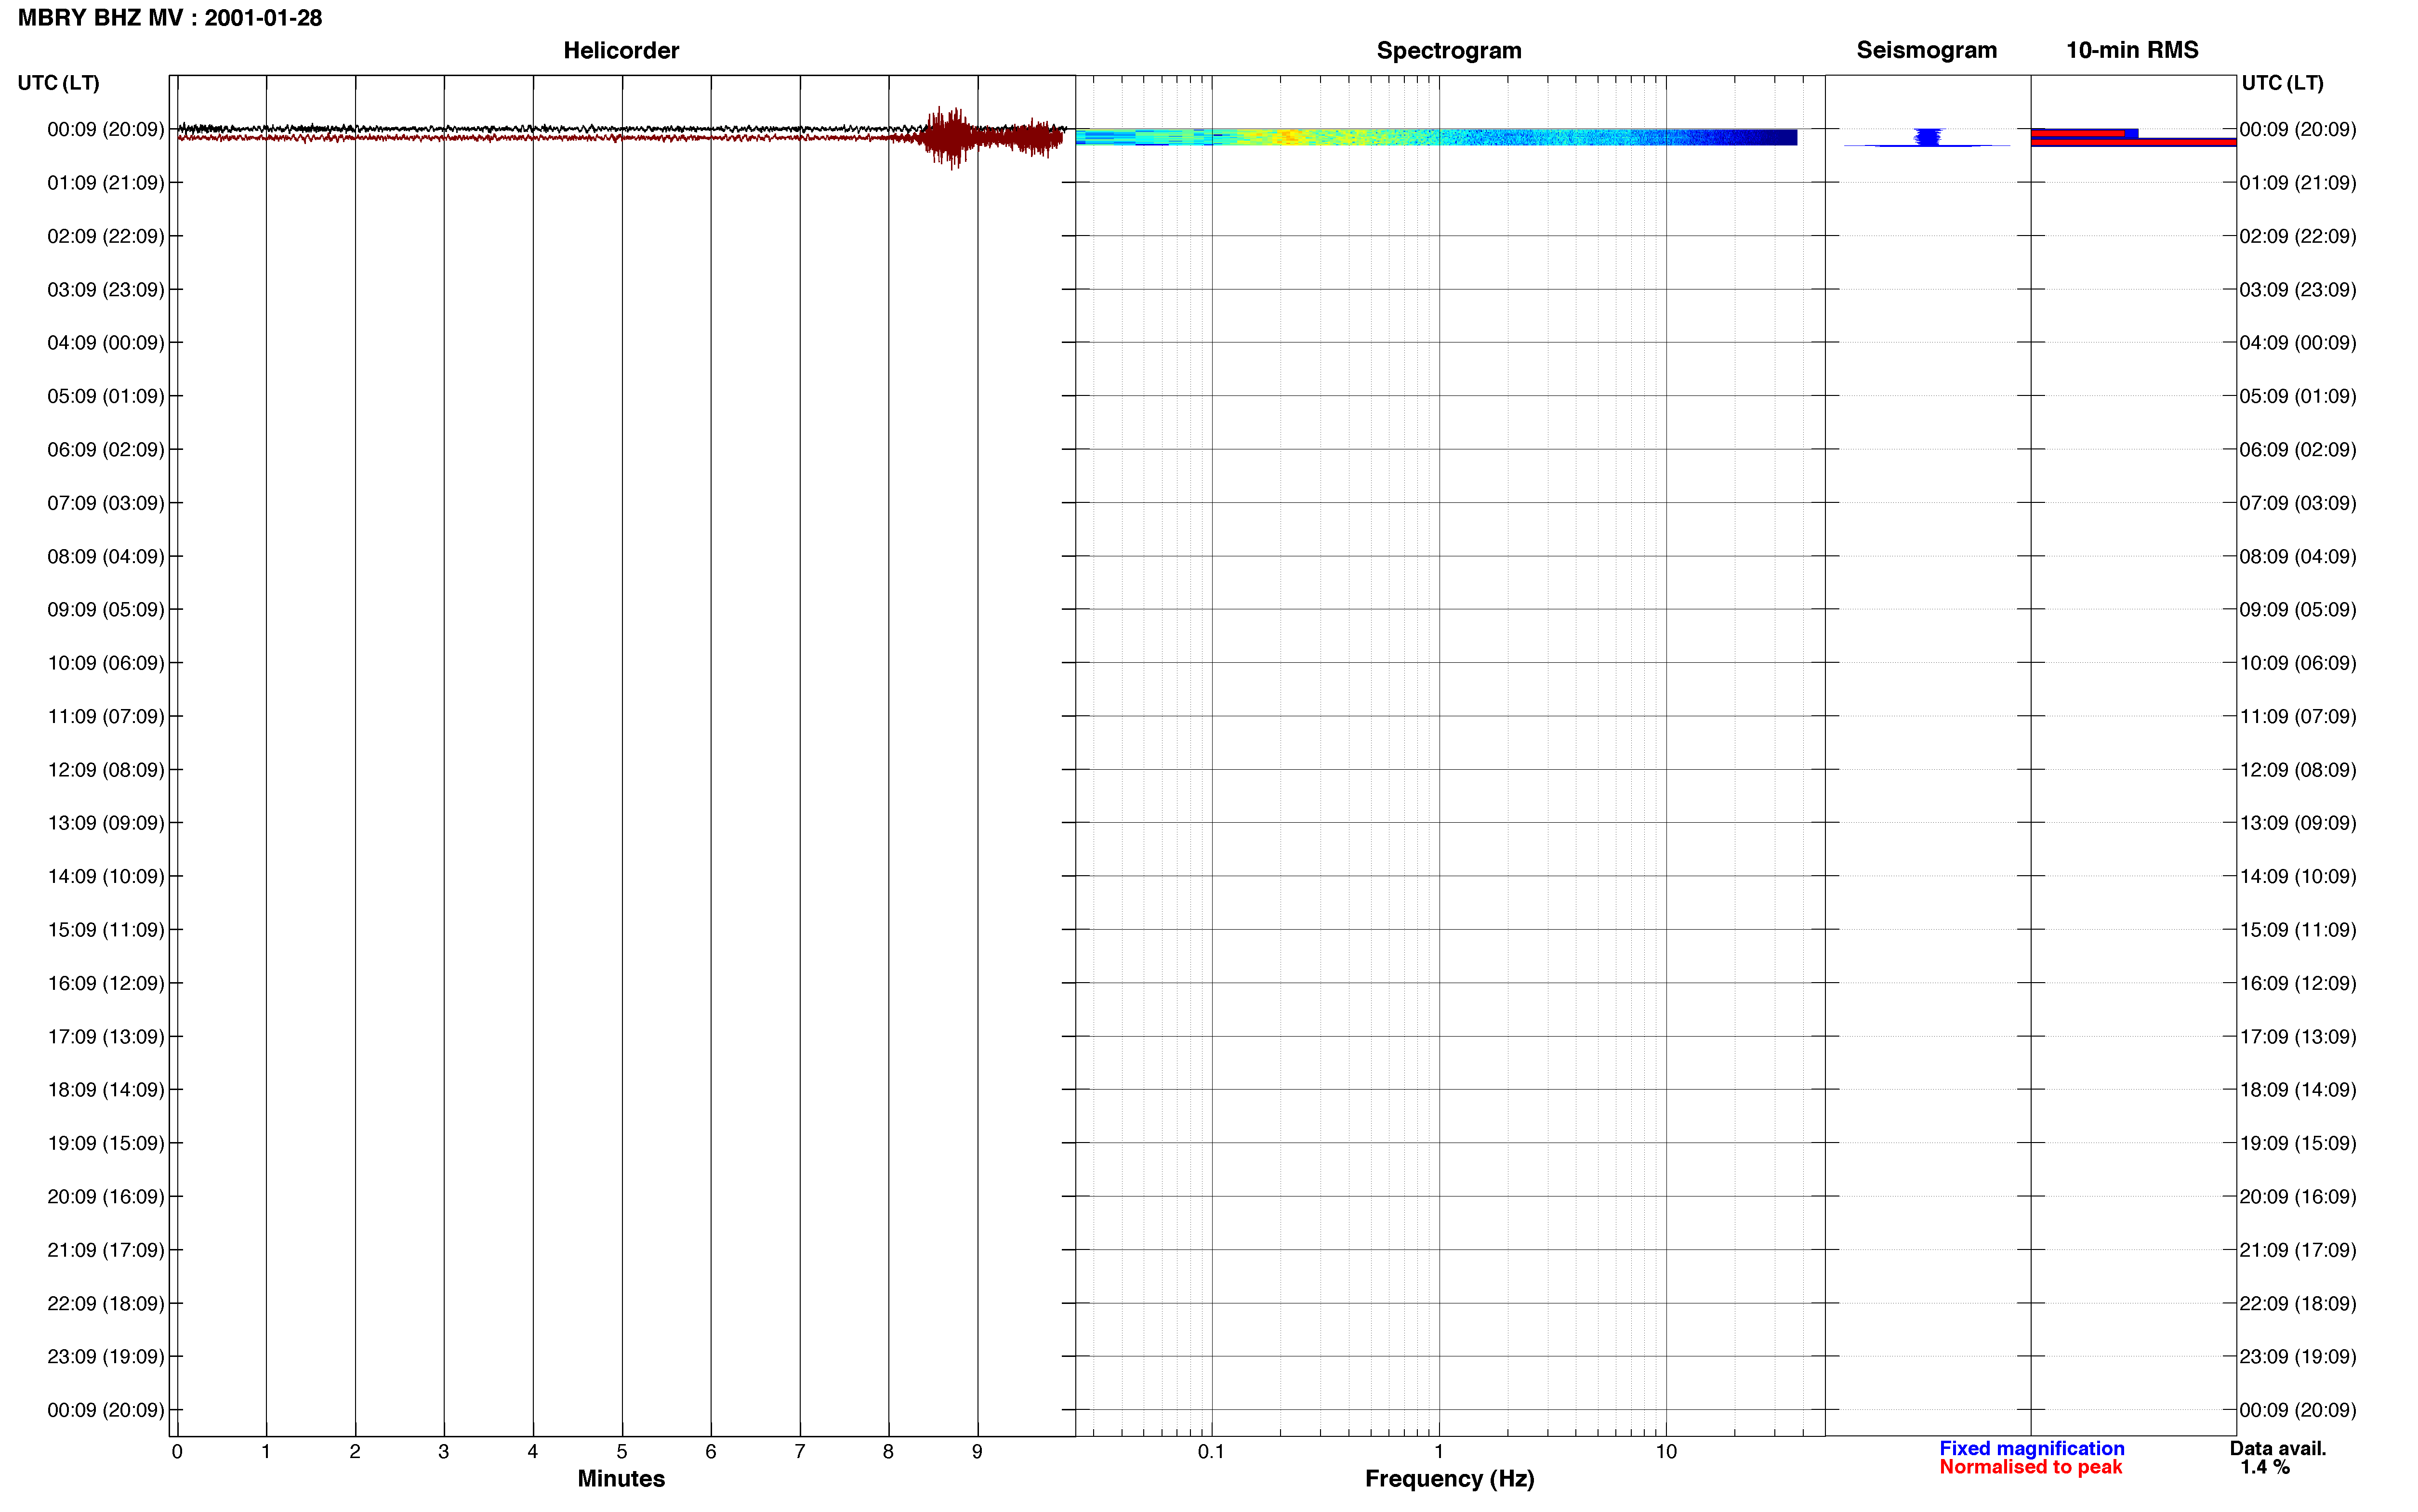
Task: Click the right time label '18:09 (14:09)'
Action: (x=2298, y=1090)
